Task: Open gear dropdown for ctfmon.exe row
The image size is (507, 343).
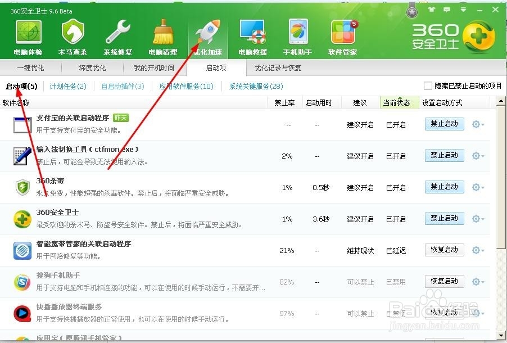Action: pyautogui.click(x=478, y=156)
